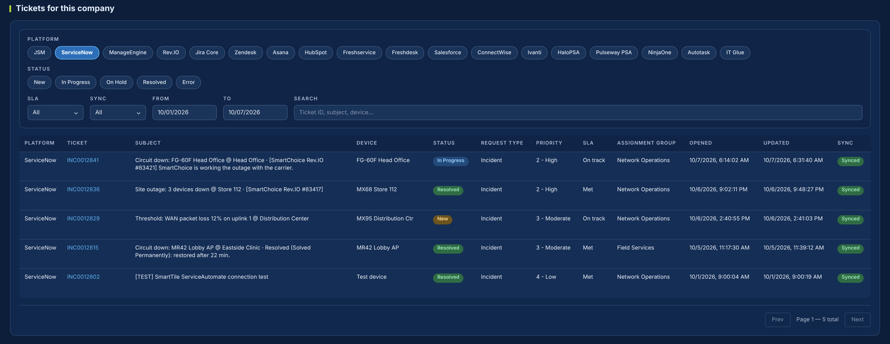Filter by Salesforce platform

448,53
